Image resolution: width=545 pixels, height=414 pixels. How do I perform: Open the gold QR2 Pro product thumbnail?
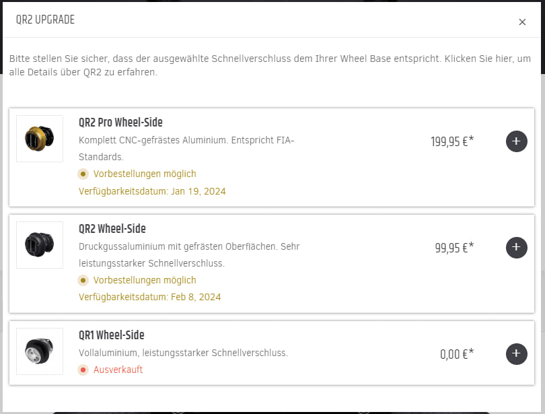(40, 139)
